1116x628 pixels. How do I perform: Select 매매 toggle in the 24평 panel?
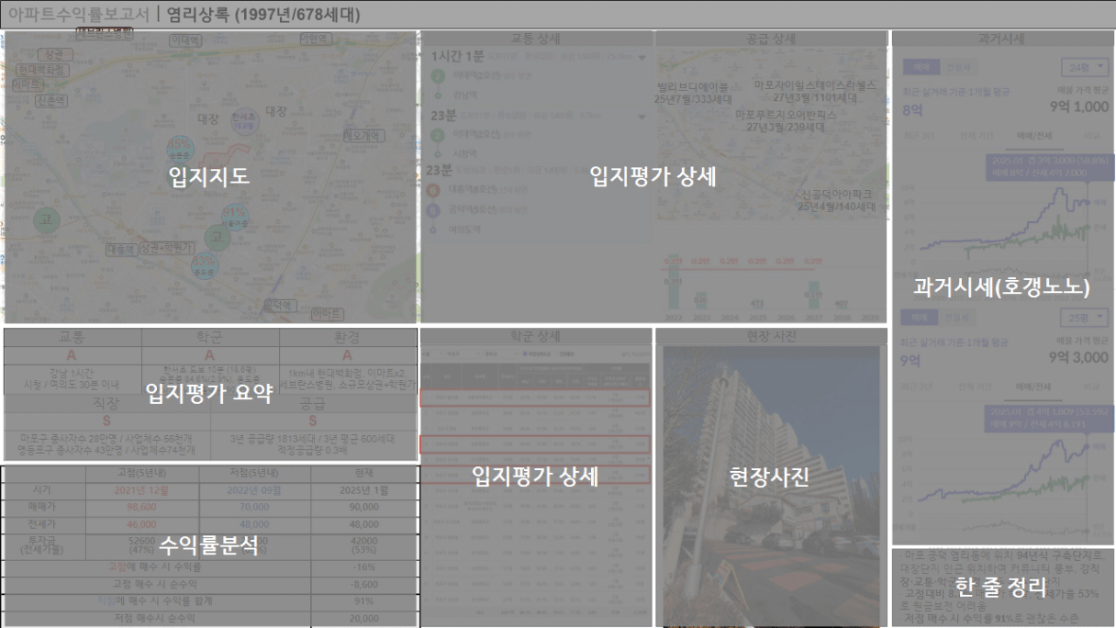921,67
